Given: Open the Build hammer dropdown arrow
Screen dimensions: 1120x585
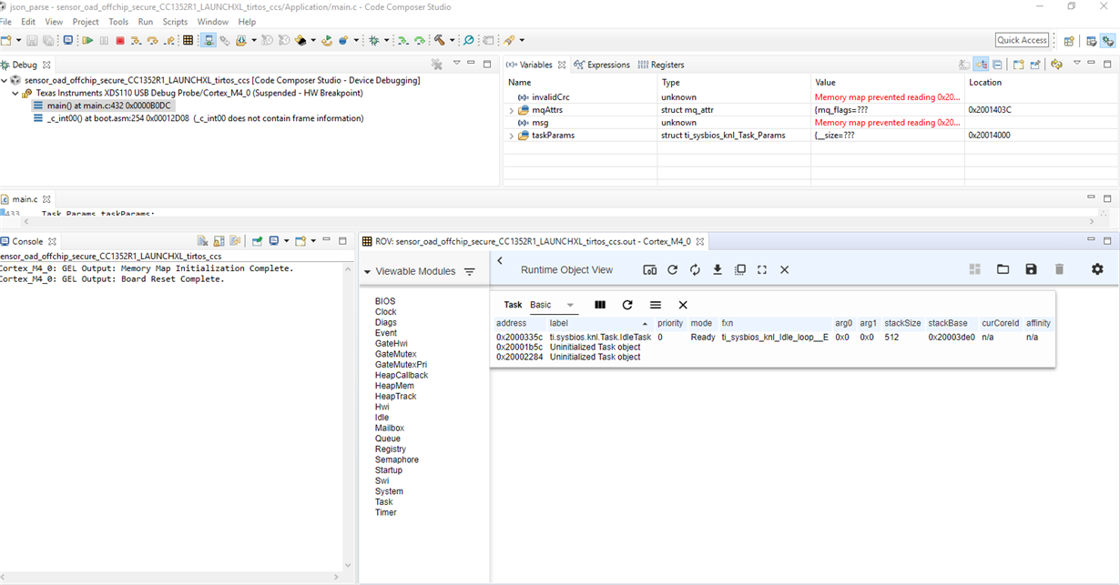Looking at the screenshot, I should (451, 41).
